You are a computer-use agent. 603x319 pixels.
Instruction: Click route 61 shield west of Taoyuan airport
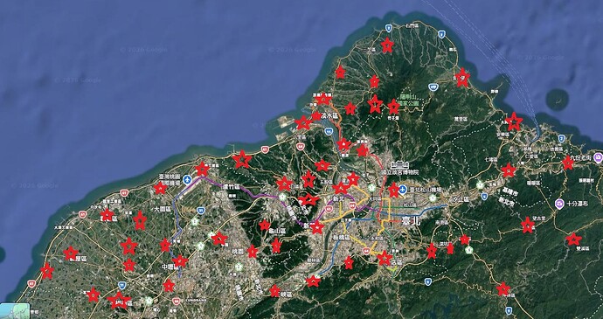tap(124, 193)
